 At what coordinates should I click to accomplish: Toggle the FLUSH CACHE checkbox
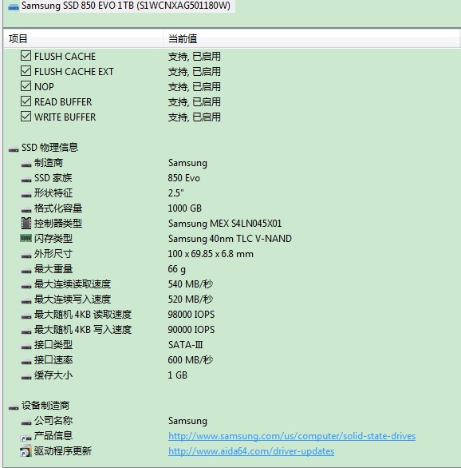tap(26, 56)
